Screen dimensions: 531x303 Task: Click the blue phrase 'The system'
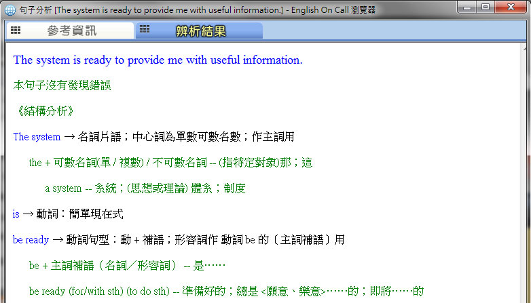pos(37,137)
